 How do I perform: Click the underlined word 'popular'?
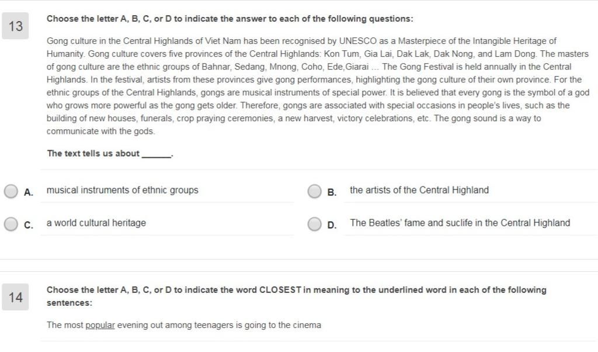click(x=100, y=325)
